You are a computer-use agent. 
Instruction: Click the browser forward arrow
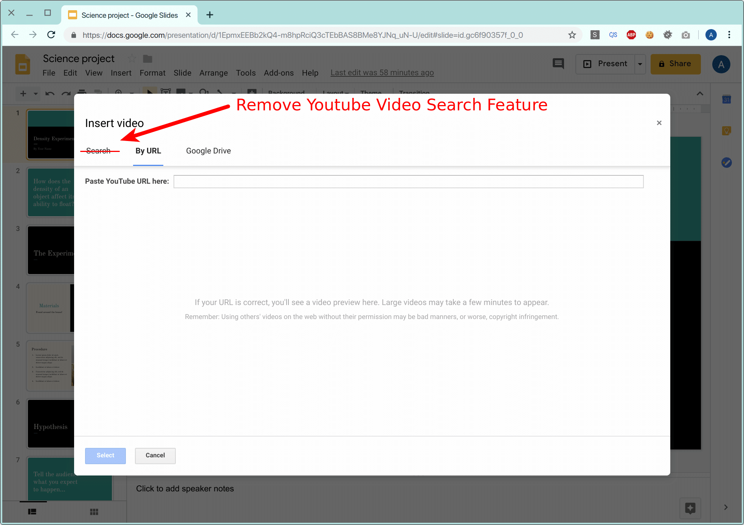click(x=33, y=35)
